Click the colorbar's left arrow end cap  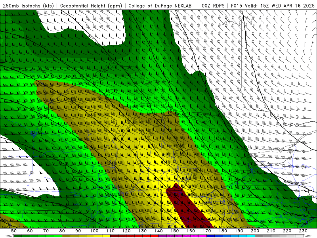coord(10,236)
